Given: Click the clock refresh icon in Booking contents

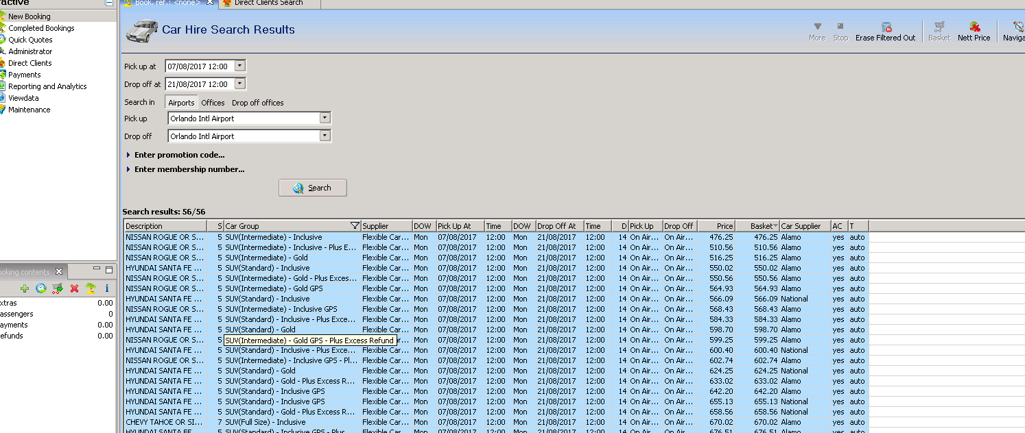Looking at the screenshot, I should pos(41,288).
